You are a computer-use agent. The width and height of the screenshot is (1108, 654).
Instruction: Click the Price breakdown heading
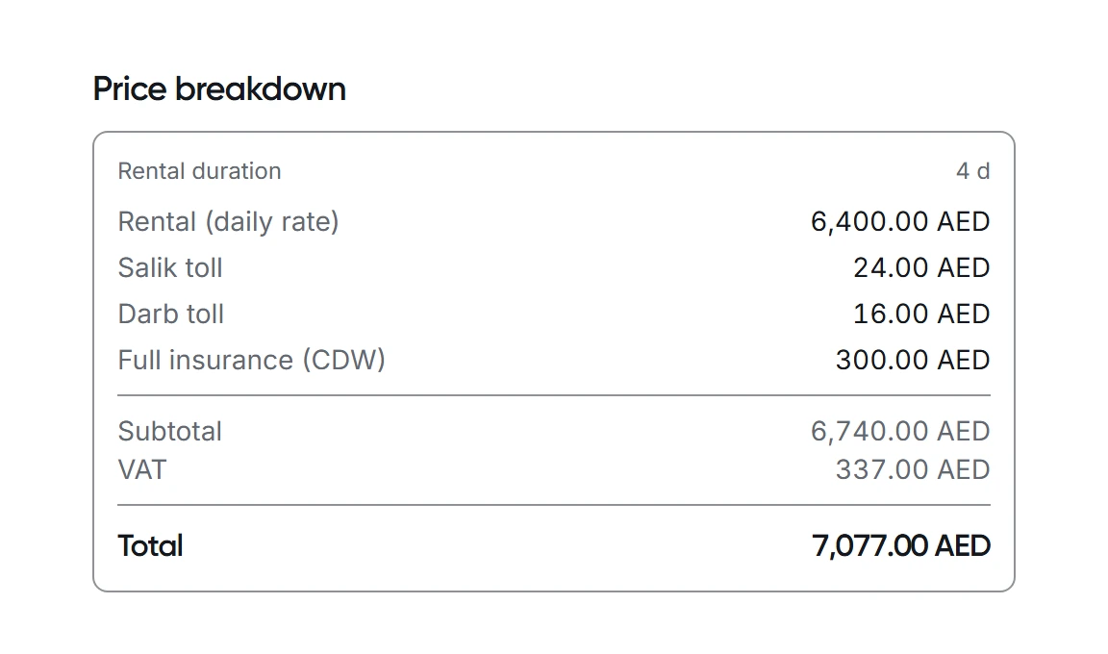tap(219, 89)
